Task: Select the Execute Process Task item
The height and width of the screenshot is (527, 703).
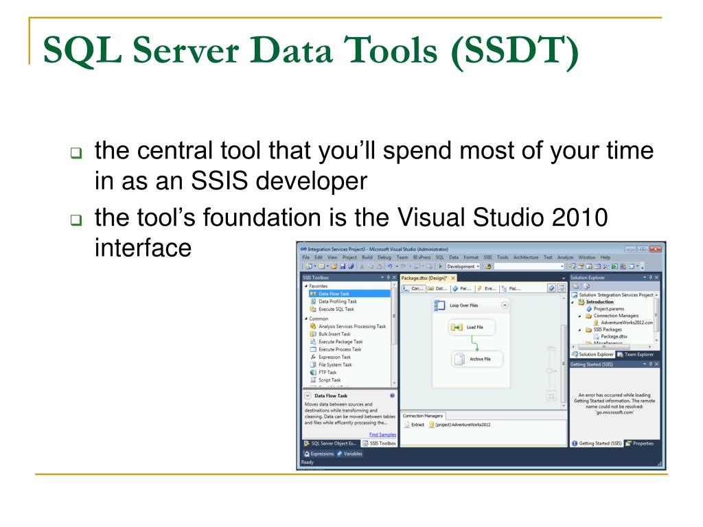Action: tap(335, 349)
